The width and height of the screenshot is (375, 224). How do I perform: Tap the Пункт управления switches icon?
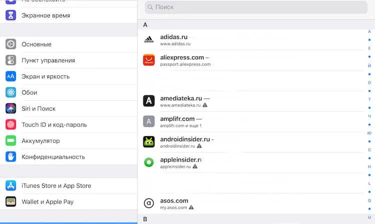point(11,60)
